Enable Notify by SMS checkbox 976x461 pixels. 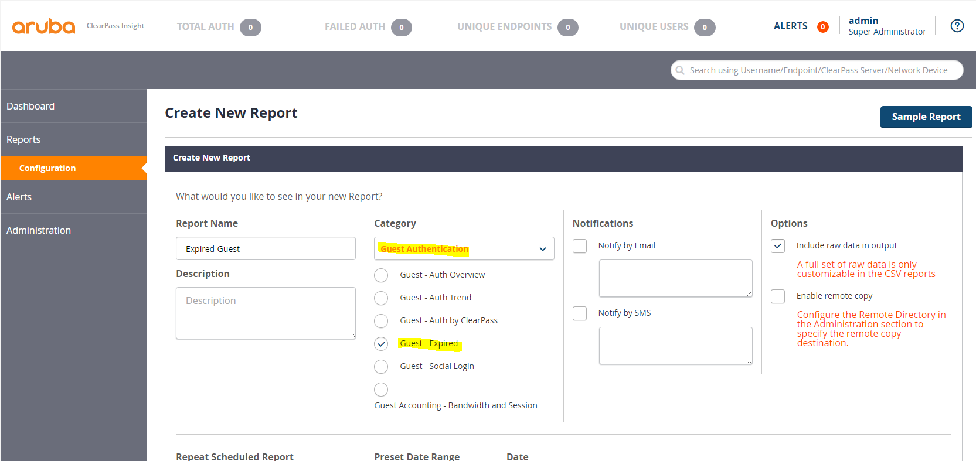[580, 313]
